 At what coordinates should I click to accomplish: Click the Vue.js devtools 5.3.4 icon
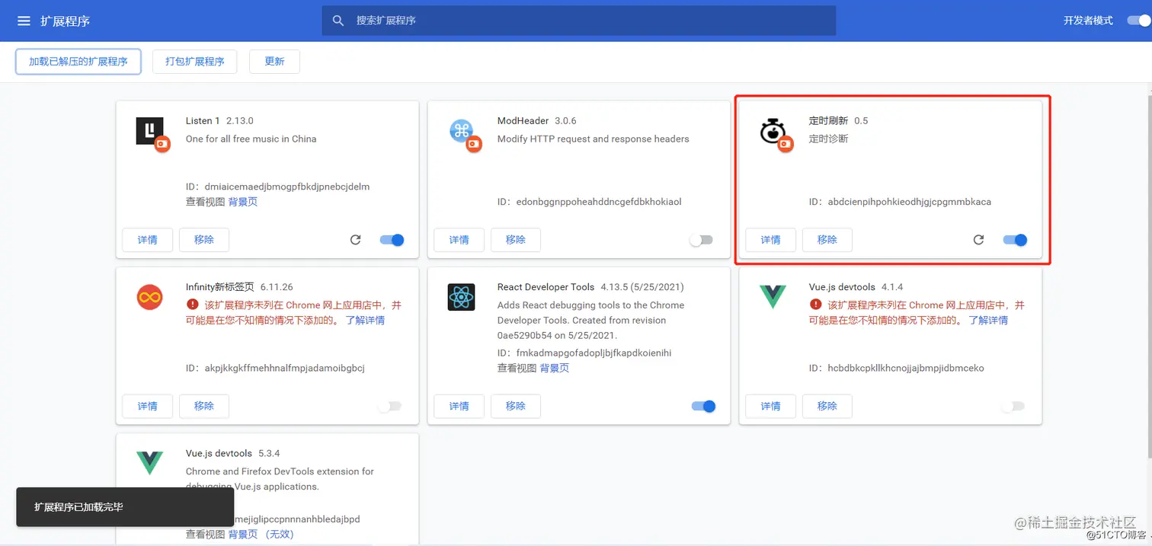coord(150,462)
